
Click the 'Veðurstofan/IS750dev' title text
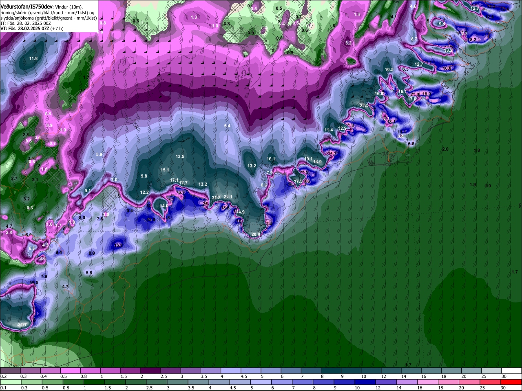[x=27, y=7]
